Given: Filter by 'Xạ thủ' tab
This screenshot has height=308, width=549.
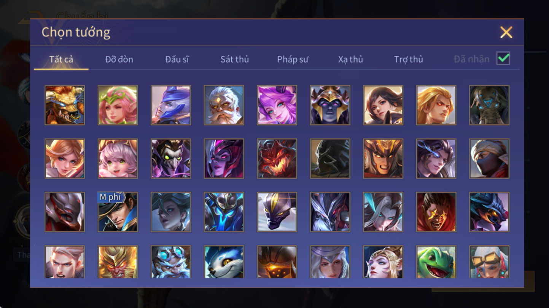Looking at the screenshot, I should pyautogui.click(x=350, y=59).
